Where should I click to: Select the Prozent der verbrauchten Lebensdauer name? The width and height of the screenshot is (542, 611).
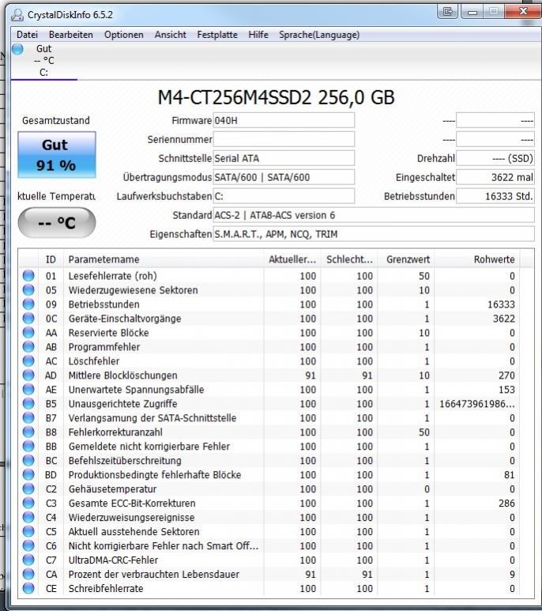154,574
